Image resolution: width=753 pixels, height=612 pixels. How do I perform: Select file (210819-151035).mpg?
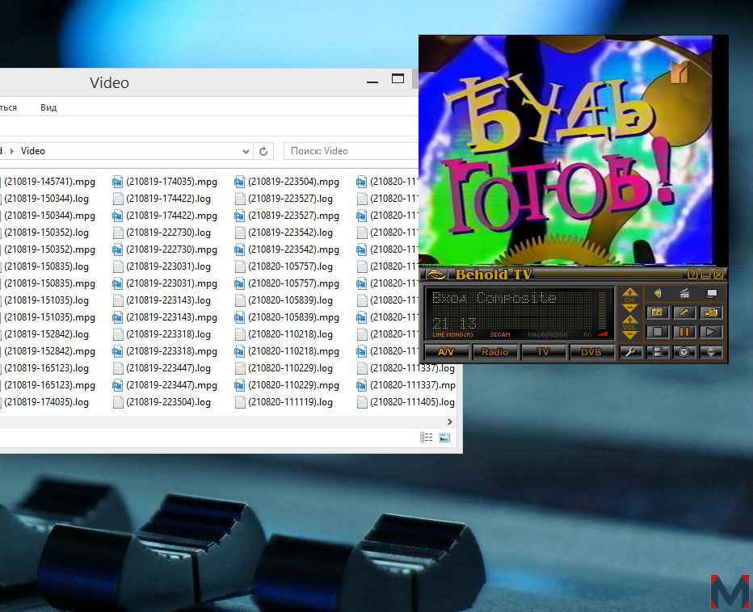pyautogui.click(x=49, y=317)
